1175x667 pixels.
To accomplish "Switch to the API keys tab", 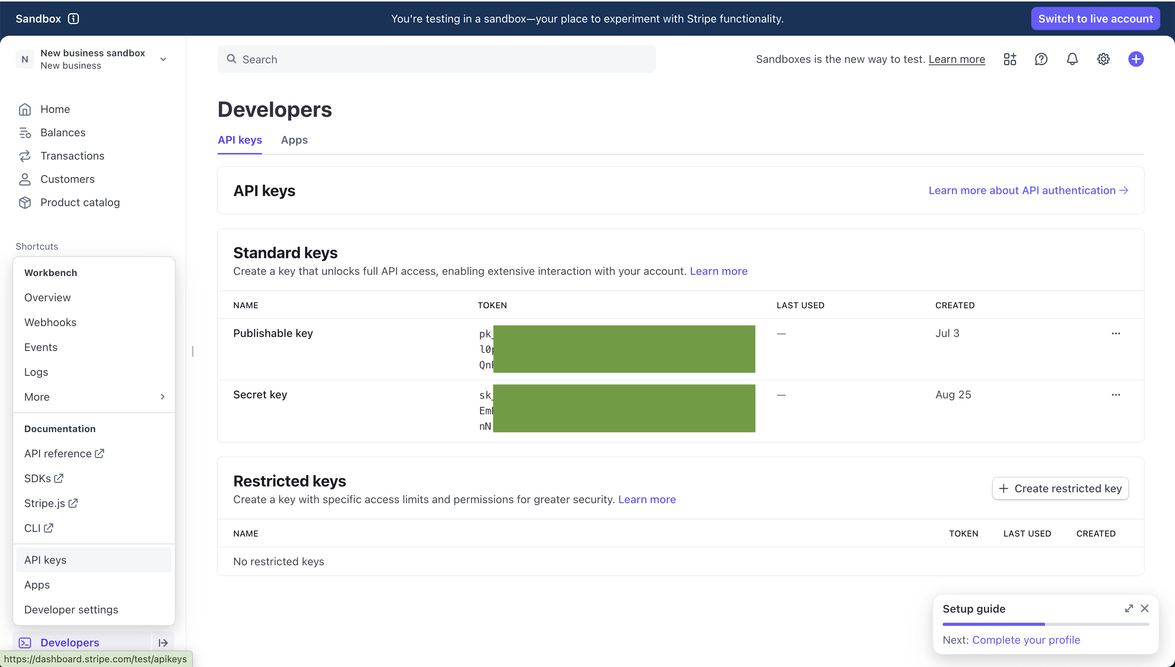I will pos(240,140).
